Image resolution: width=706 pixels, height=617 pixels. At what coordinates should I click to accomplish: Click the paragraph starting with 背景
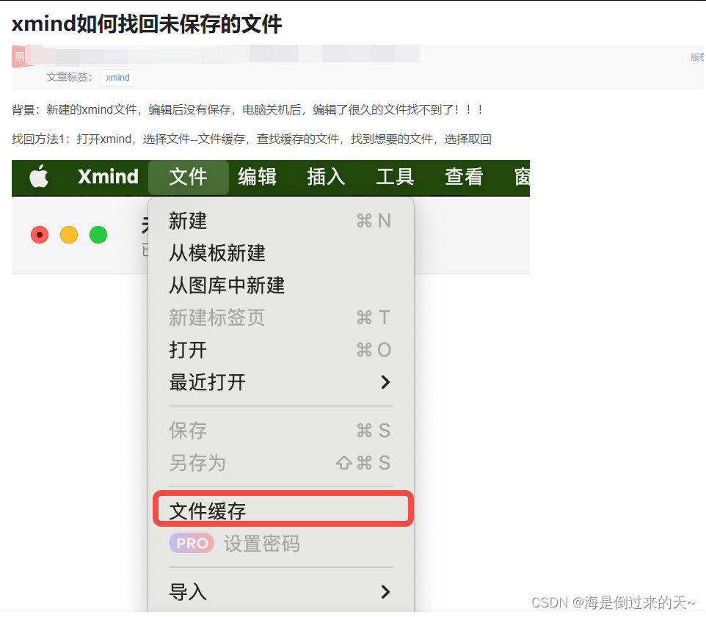pyautogui.click(x=248, y=110)
